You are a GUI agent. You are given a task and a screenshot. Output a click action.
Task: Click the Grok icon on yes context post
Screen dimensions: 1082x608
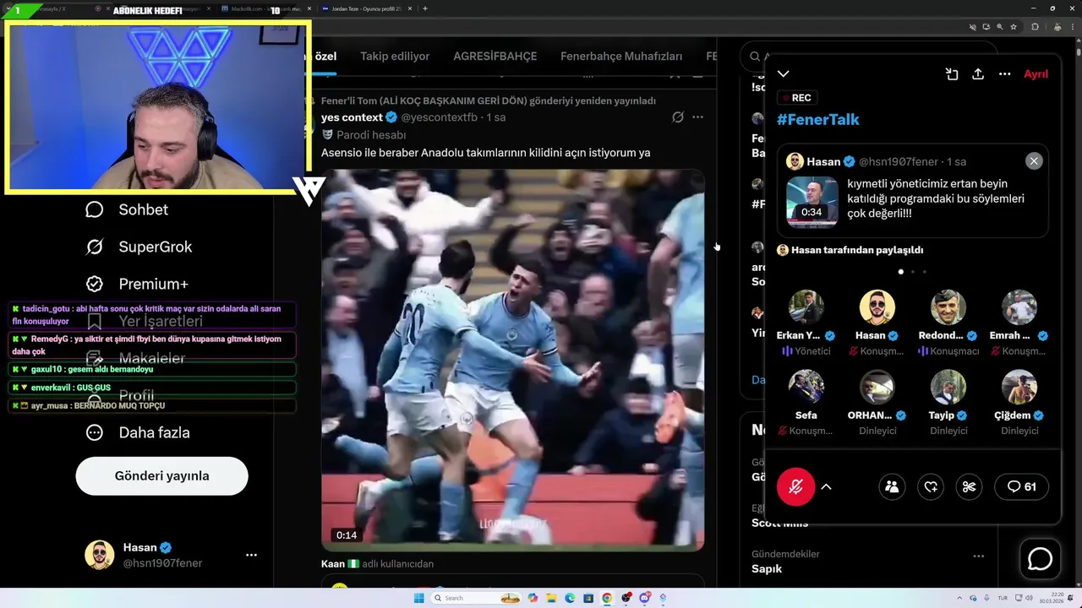pyautogui.click(x=677, y=117)
